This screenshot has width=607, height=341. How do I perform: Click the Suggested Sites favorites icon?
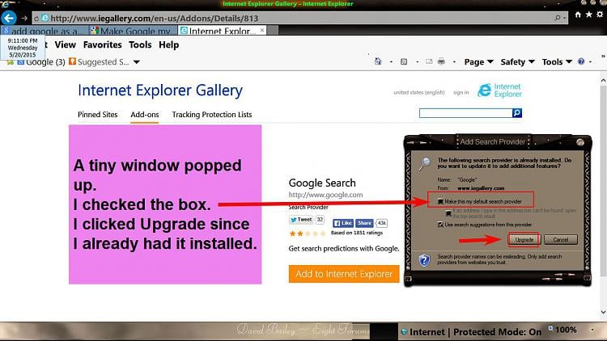[72, 61]
